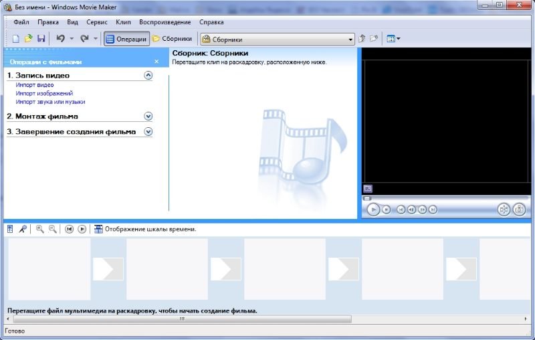535x340 pixels.
Task: Open the Сборники collection dropdown list
Action: point(350,39)
